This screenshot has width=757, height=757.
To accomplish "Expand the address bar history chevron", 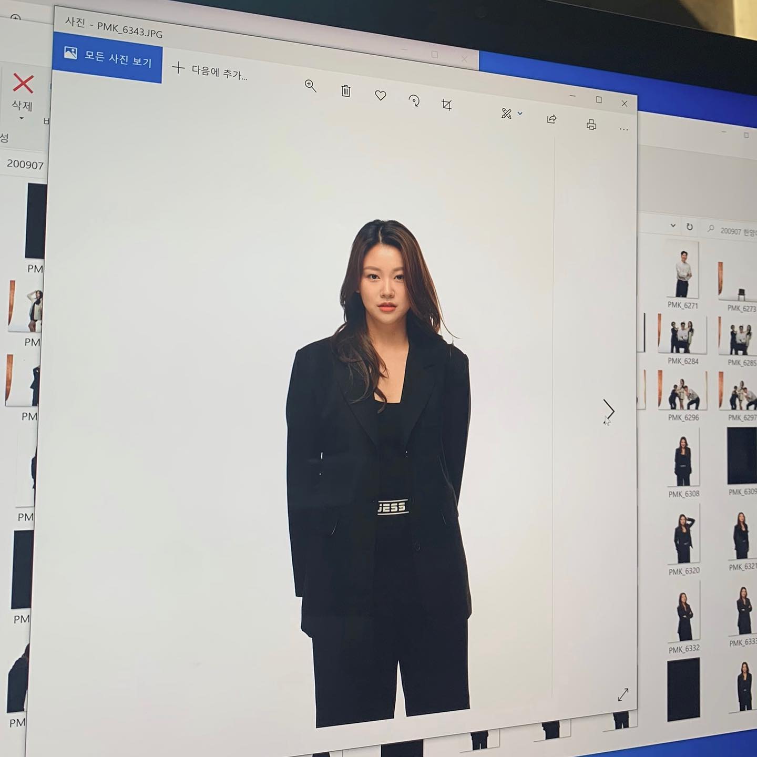I will [x=673, y=226].
